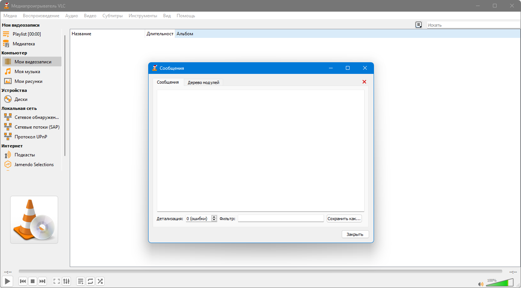Skip to next media item
The height and width of the screenshot is (288, 521).
[42, 281]
